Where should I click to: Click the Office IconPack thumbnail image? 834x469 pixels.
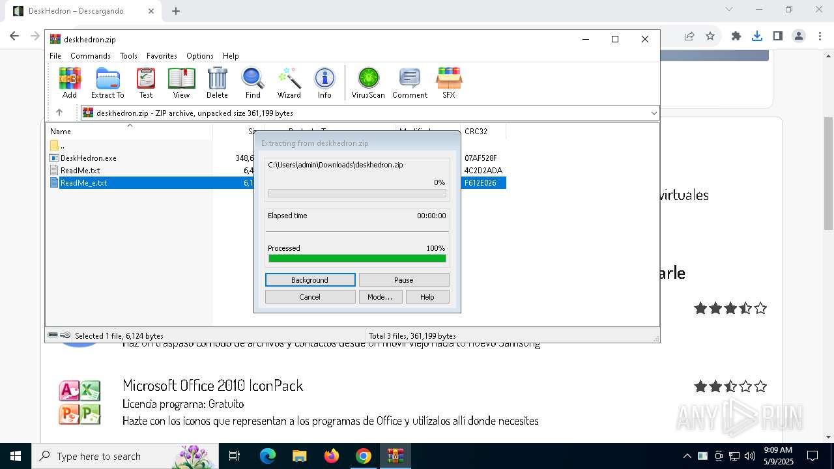click(79, 403)
